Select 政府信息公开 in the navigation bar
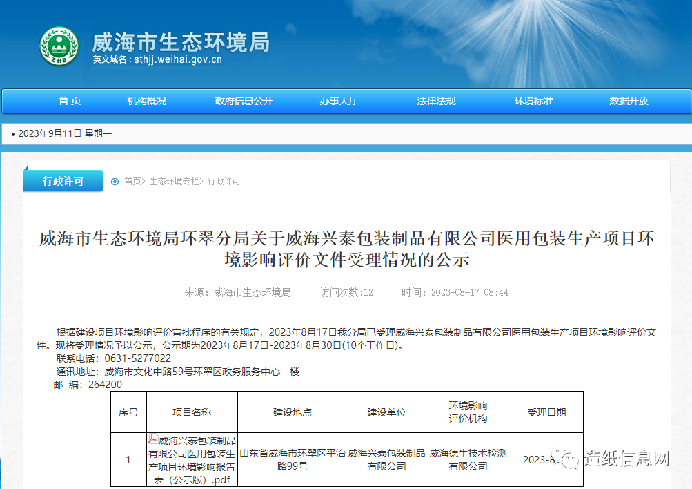Screen dimensions: 692x489 [x=244, y=101]
